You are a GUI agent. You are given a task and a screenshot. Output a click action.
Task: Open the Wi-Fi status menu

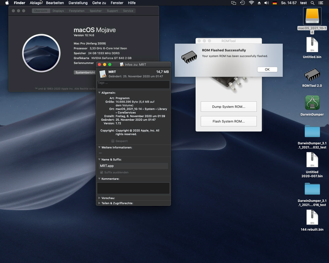coord(251,3)
